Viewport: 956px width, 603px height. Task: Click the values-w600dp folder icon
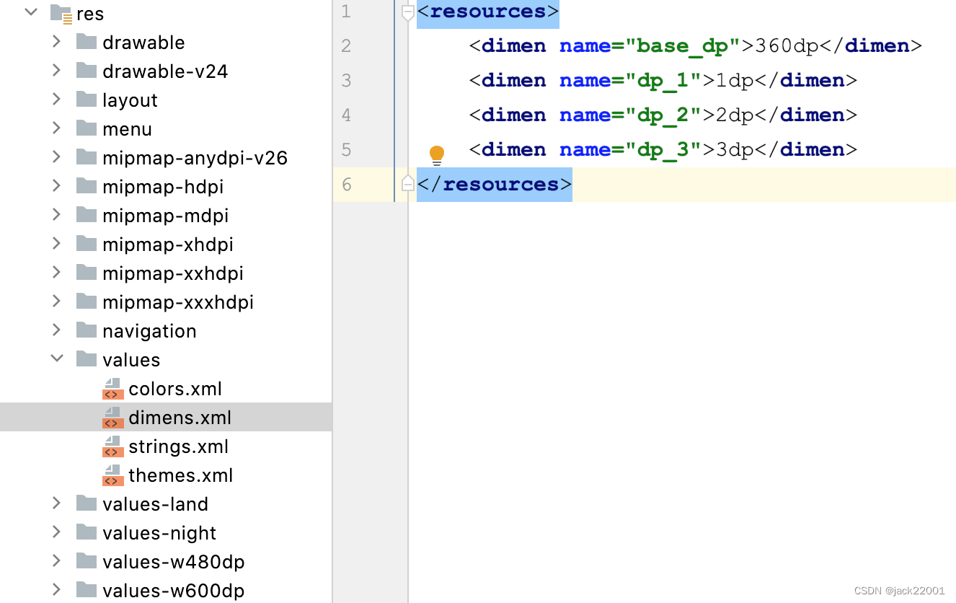(87, 590)
